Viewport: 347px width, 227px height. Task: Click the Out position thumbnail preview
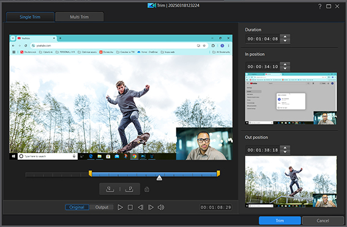click(291, 182)
